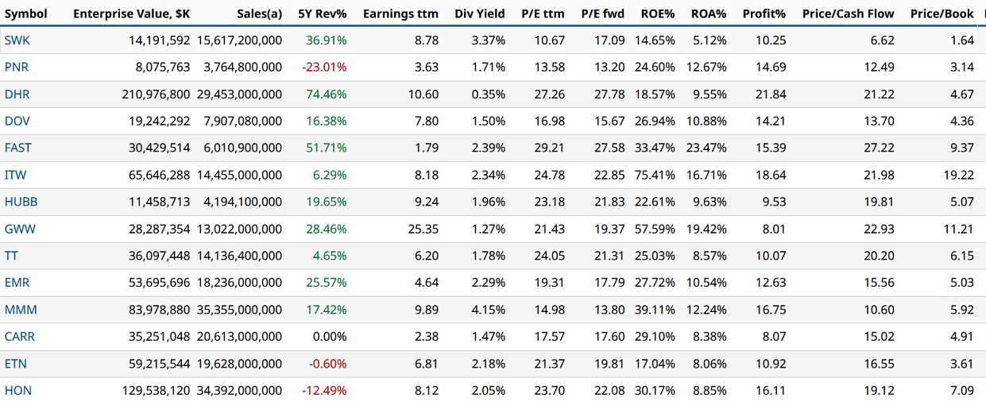Sort by Div Yield column header

(x=480, y=13)
